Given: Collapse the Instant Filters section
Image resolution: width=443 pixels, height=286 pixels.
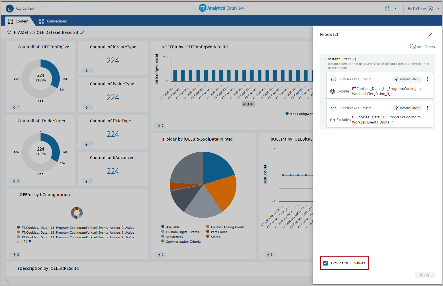Looking at the screenshot, I should tap(325, 59).
